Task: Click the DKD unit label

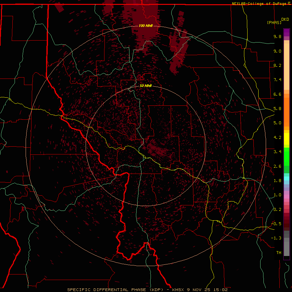Action: point(285,19)
